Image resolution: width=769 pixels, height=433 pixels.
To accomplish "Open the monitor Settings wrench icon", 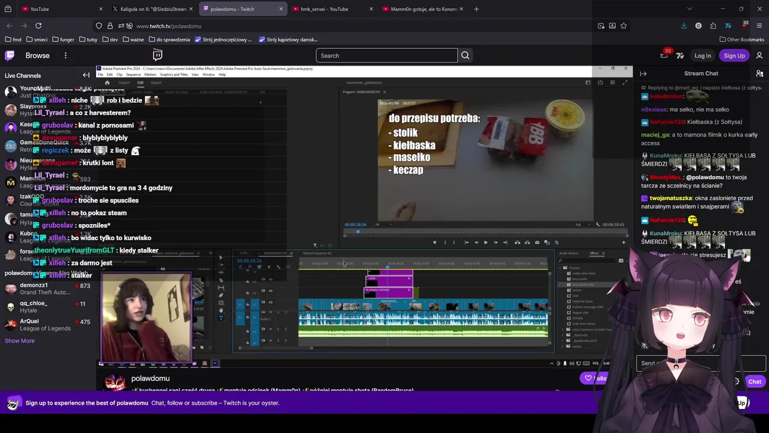I will click(597, 224).
